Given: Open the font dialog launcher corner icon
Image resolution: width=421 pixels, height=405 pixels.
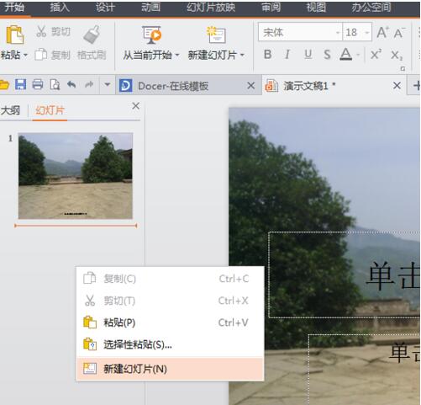Looking at the screenshot, I should pos(403,68).
